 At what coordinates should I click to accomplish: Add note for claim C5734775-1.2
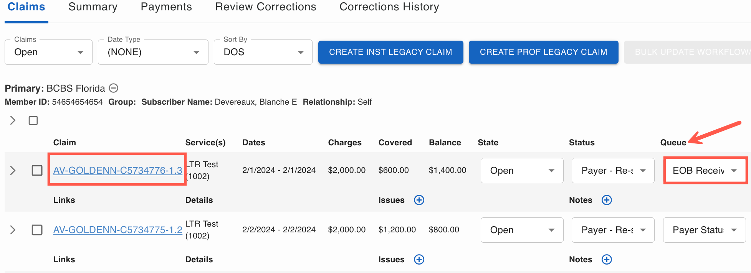tap(607, 260)
